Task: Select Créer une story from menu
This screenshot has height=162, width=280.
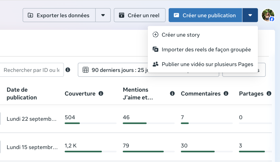Action: click(180, 35)
